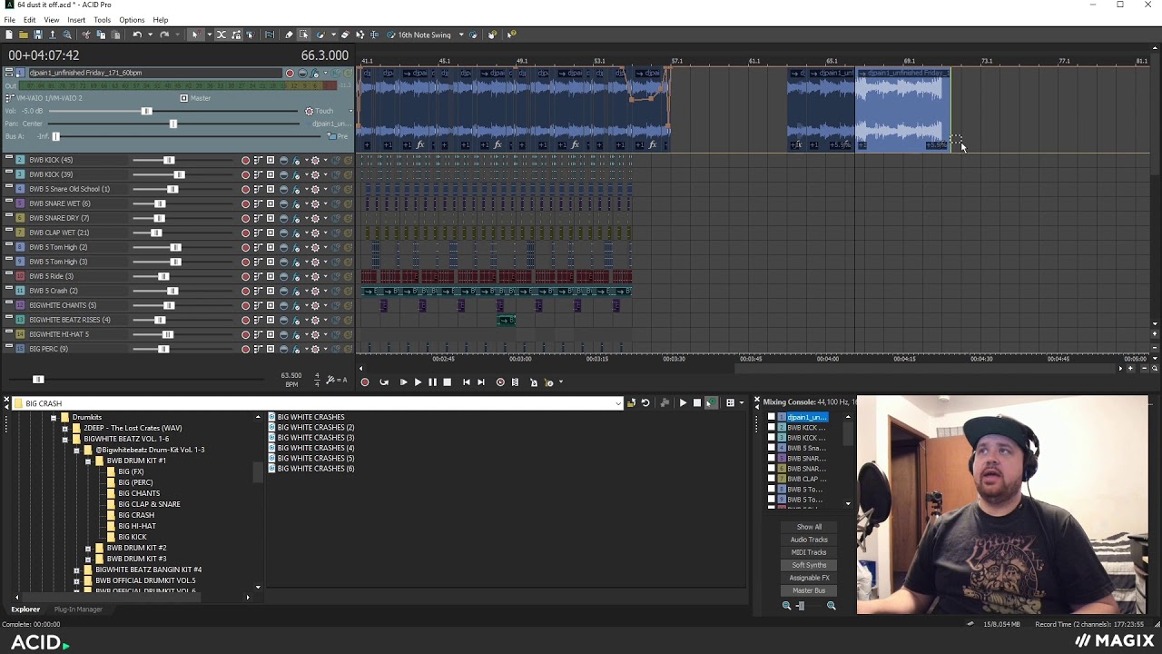The height and width of the screenshot is (654, 1162).
Task: Open the Insert menu
Action: [76, 20]
